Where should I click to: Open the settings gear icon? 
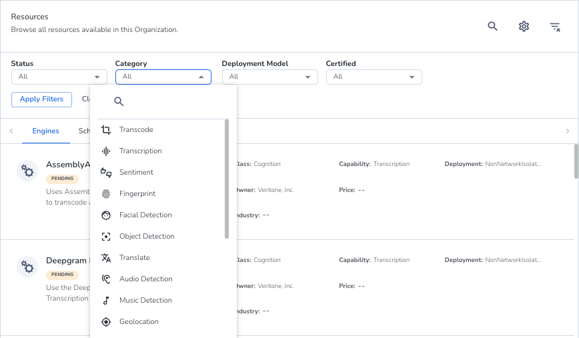click(x=524, y=26)
